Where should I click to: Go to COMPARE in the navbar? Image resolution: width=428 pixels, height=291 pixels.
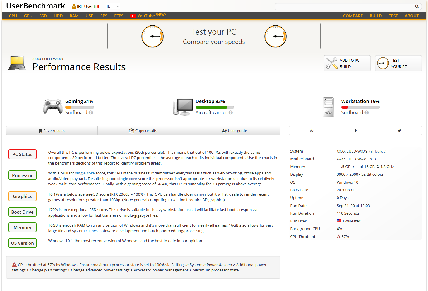(353, 16)
